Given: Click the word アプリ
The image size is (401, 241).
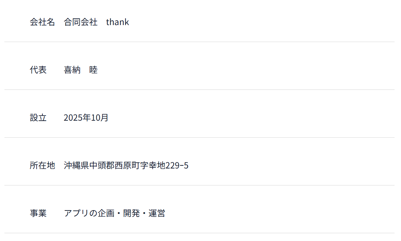Looking at the screenshot, I should pyautogui.click(x=76, y=214).
